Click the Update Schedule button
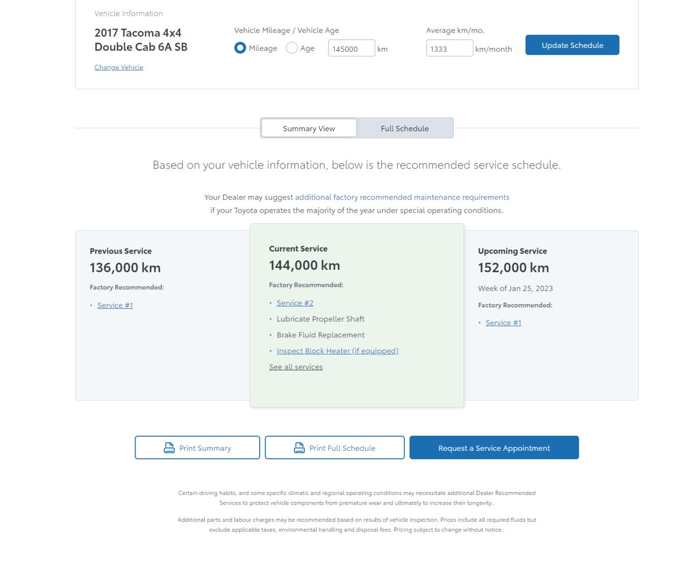Screen dimensions: 688x565 572,45
